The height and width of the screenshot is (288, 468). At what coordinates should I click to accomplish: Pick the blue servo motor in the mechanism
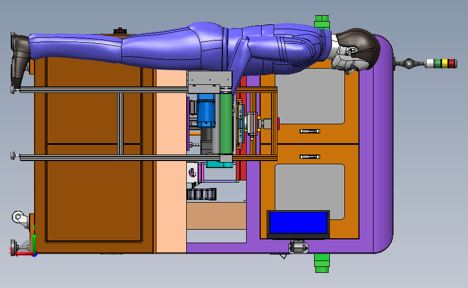point(206,110)
